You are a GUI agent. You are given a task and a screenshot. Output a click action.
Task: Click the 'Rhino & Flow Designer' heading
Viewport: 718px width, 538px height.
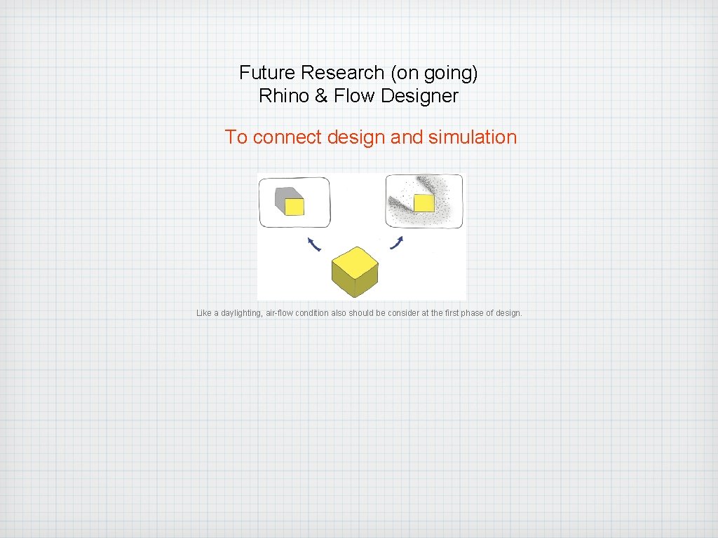(x=358, y=95)
